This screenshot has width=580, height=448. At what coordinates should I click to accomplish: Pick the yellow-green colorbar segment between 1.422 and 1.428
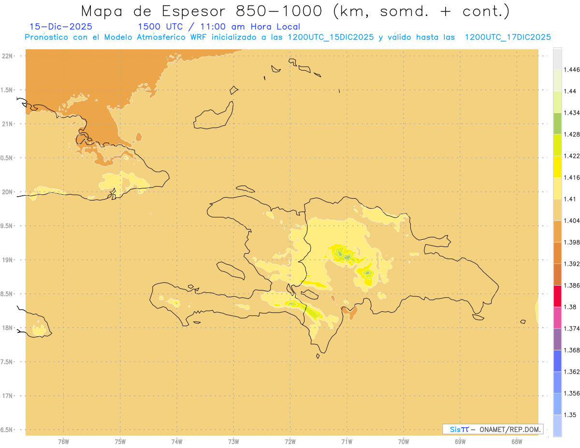(557, 145)
